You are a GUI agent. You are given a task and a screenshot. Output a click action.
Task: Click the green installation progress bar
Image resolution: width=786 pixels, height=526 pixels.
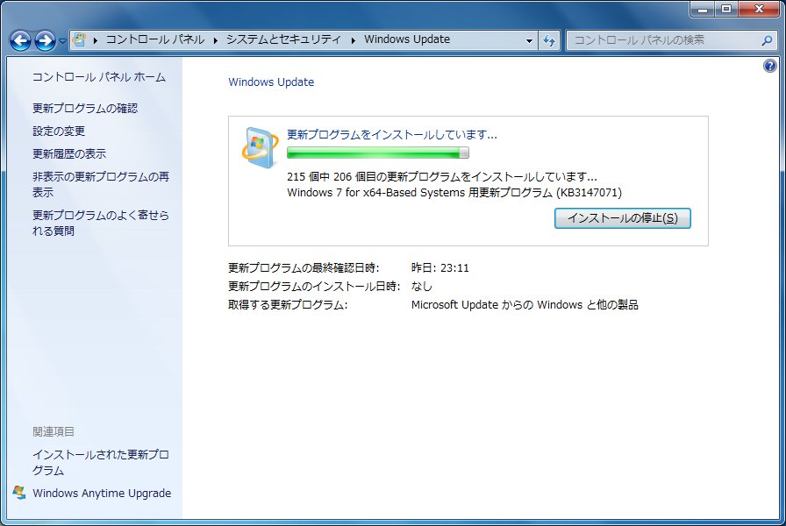tap(378, 153)
